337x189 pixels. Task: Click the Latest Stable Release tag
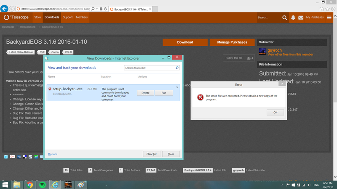[21, 52]
